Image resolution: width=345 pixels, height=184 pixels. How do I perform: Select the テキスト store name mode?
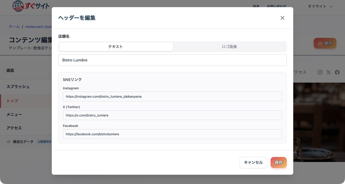click(116, 47)
